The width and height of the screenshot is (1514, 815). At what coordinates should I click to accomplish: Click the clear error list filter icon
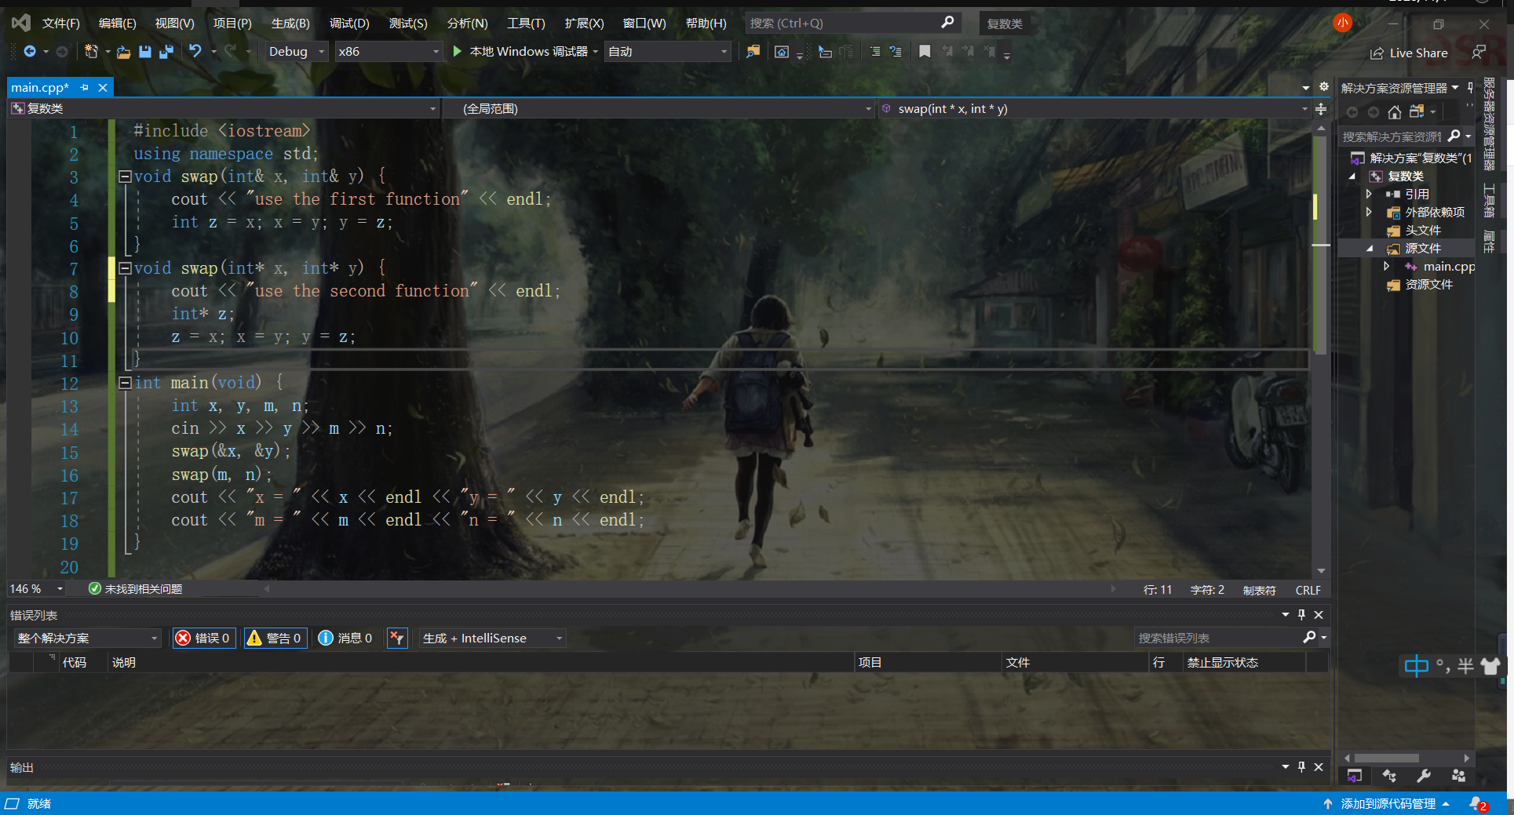coord(397,639)
